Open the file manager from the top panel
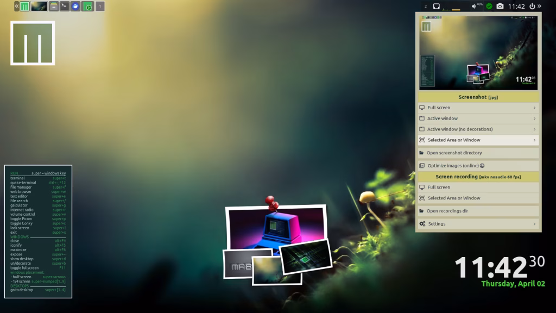 [53, 7]
